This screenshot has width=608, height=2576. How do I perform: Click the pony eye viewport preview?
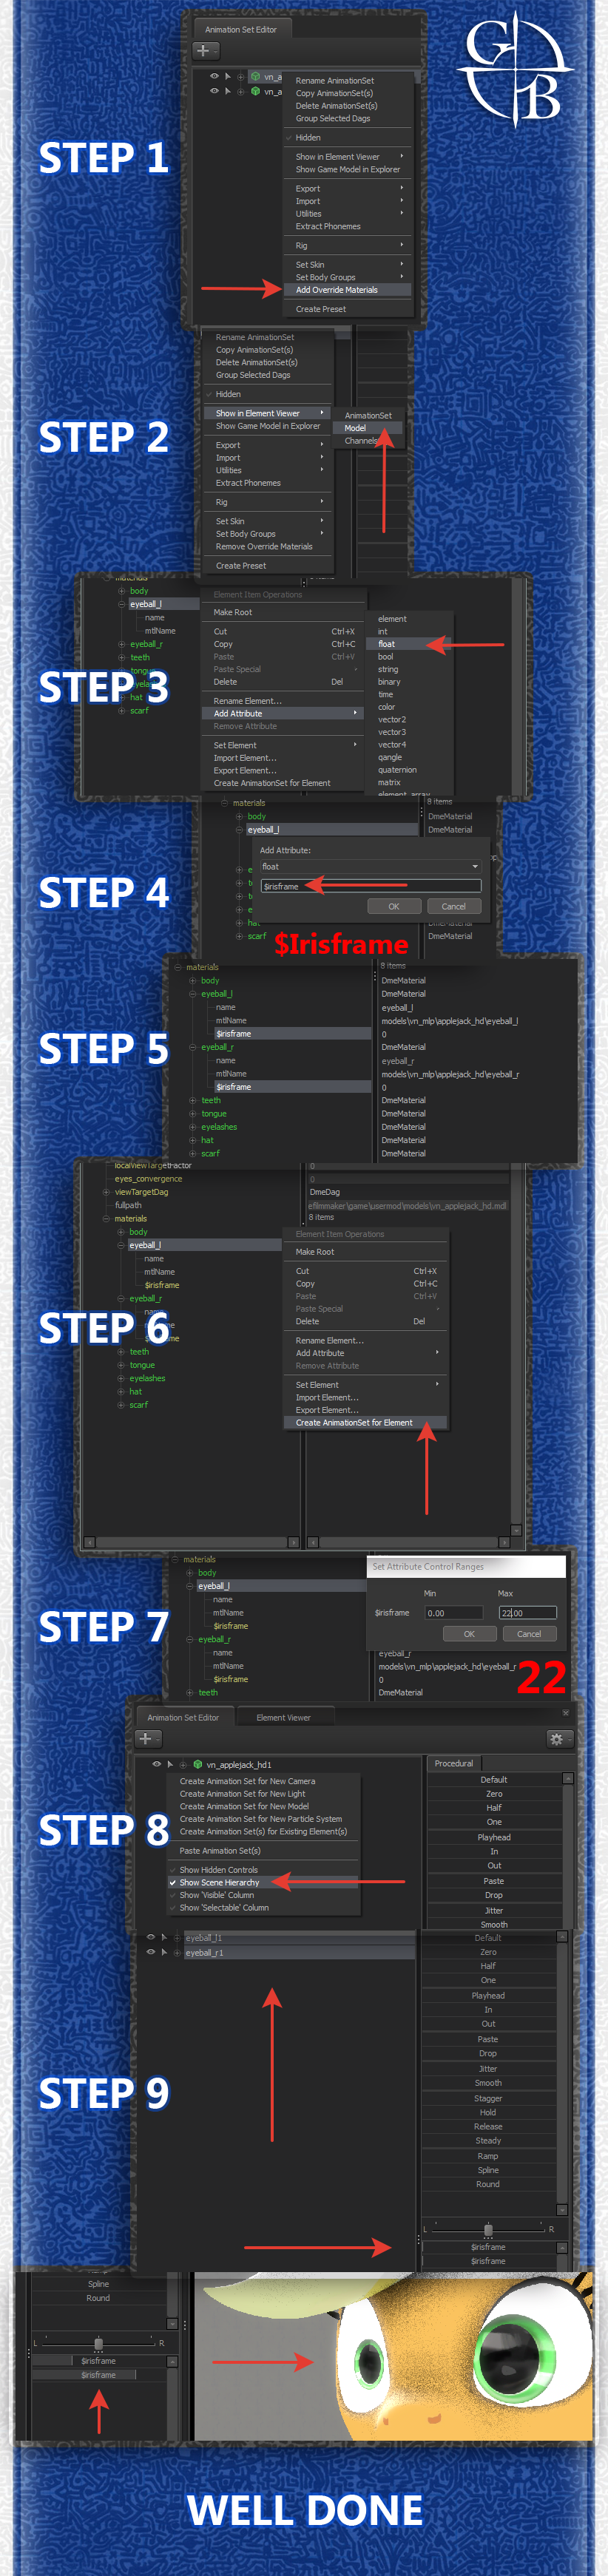392,2356
